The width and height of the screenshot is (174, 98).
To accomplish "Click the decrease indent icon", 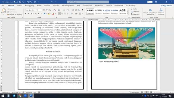I will click(73, 10).
